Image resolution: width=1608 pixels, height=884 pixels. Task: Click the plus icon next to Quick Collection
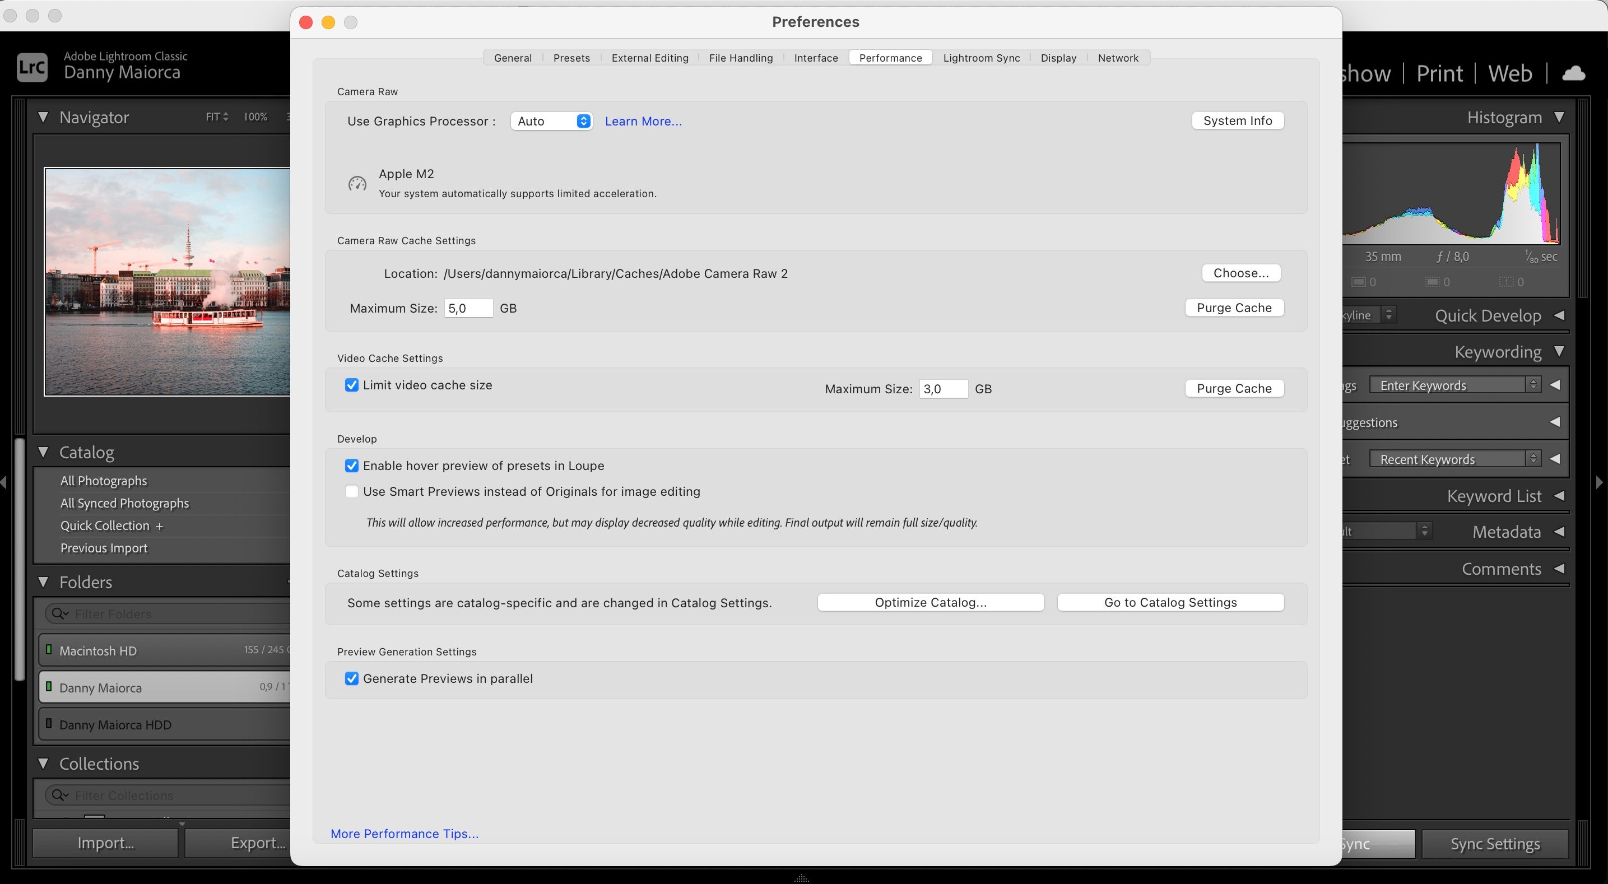point(160,525)
